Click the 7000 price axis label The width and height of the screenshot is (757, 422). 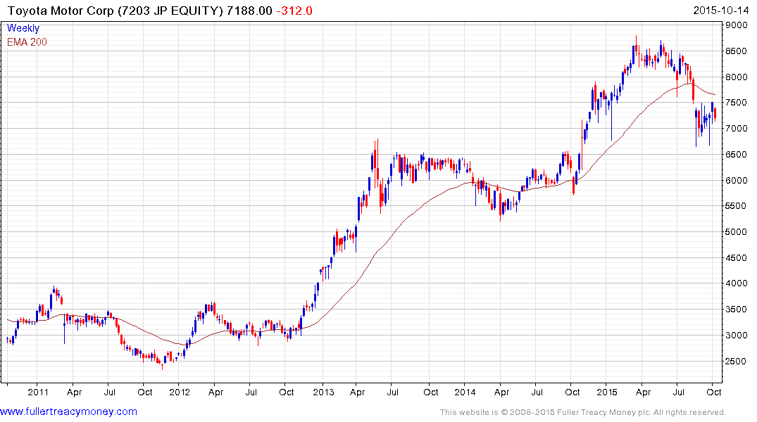tap(737, 129)
